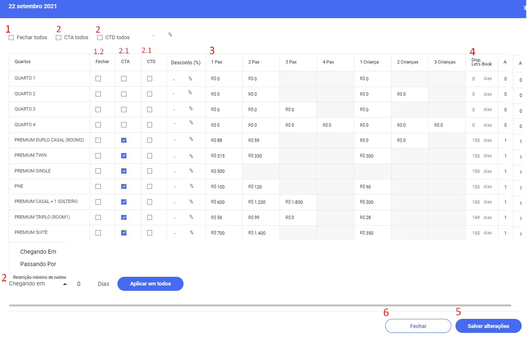Click the Fechar button at bottom

point(418,326)
